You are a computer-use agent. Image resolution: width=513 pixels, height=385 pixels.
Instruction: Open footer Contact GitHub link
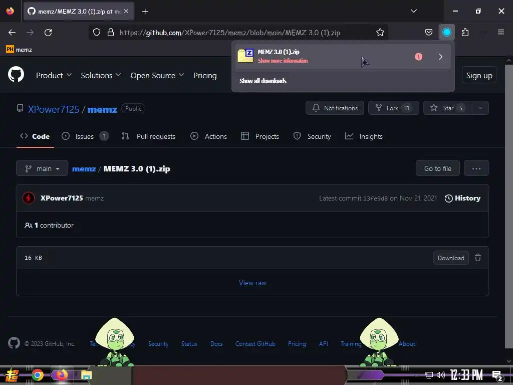(x=255, y=344)
